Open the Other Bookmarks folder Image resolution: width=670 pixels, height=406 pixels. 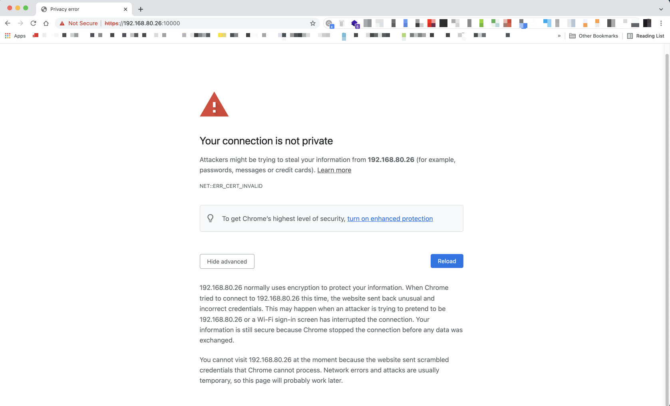[x=594, y=36]
